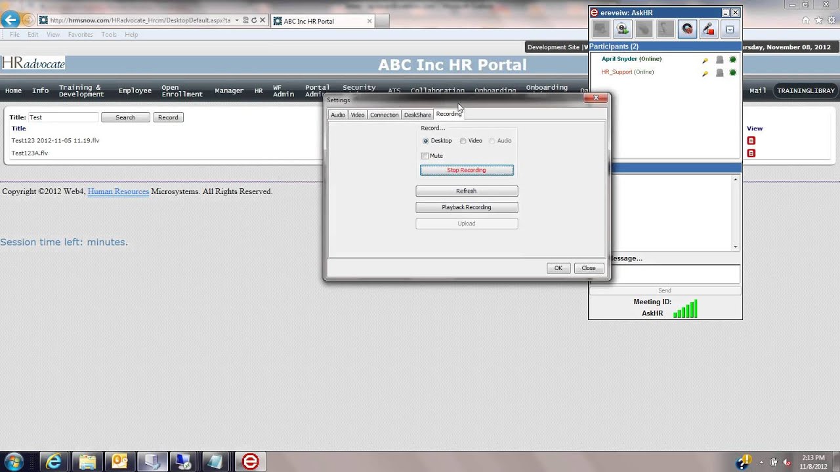The height and width of the screenshot is (472, 840).
Task: Click the greyed Upload button
Action: 467,224
